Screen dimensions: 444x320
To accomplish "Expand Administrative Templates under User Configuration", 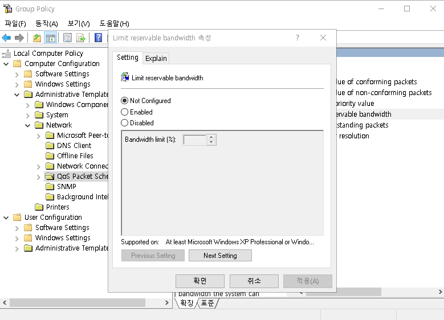I will click(17, 248).
